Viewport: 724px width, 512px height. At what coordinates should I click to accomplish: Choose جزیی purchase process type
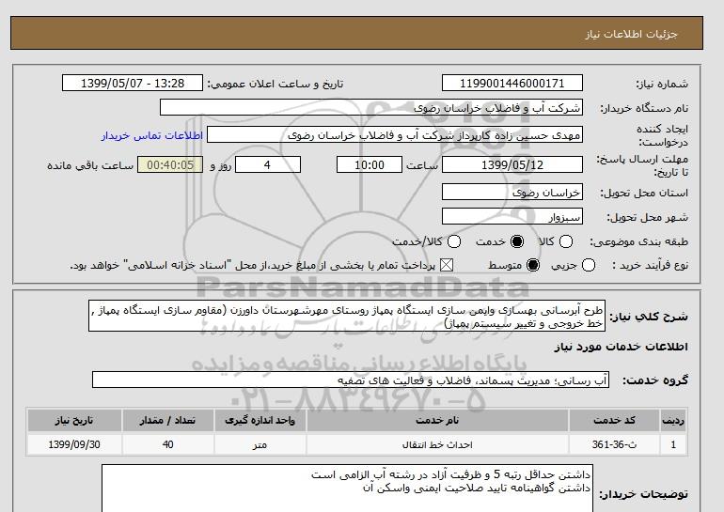point(589,265)
